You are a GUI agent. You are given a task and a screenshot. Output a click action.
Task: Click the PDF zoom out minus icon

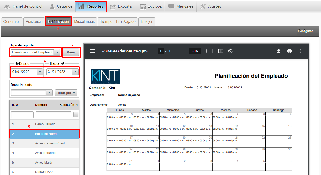[183, 51]
